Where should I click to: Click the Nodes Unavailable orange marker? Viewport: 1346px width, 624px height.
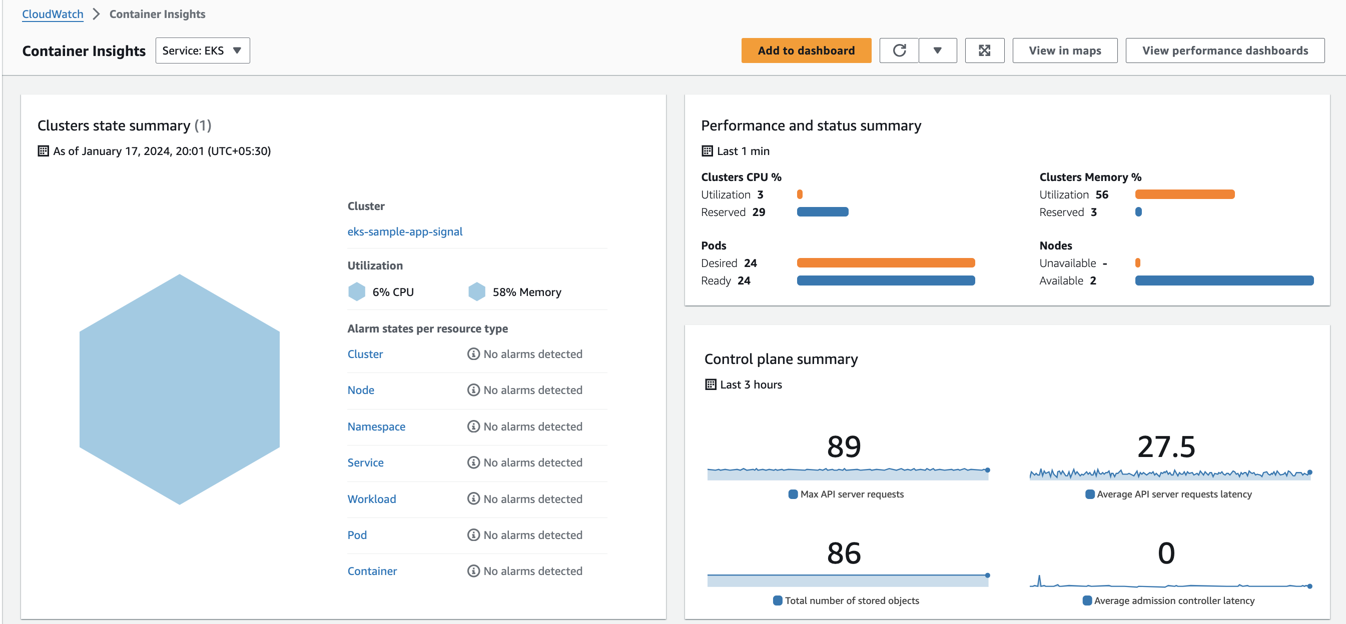pos(1137,262)
